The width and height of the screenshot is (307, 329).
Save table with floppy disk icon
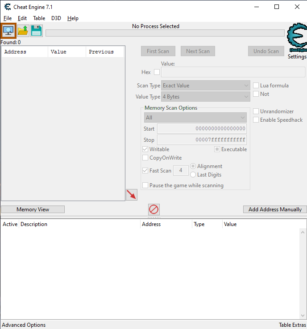tap(37, 31)
